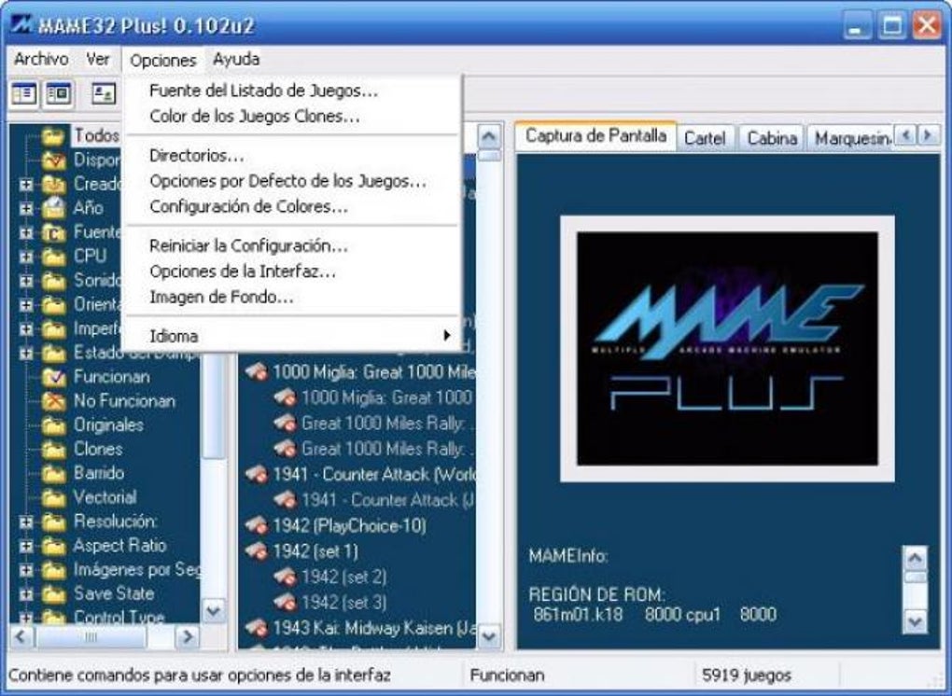Click the Barrido folder icon
Image resolution: width=952 pixels, height=696 pixels.
tap(53, 473)
